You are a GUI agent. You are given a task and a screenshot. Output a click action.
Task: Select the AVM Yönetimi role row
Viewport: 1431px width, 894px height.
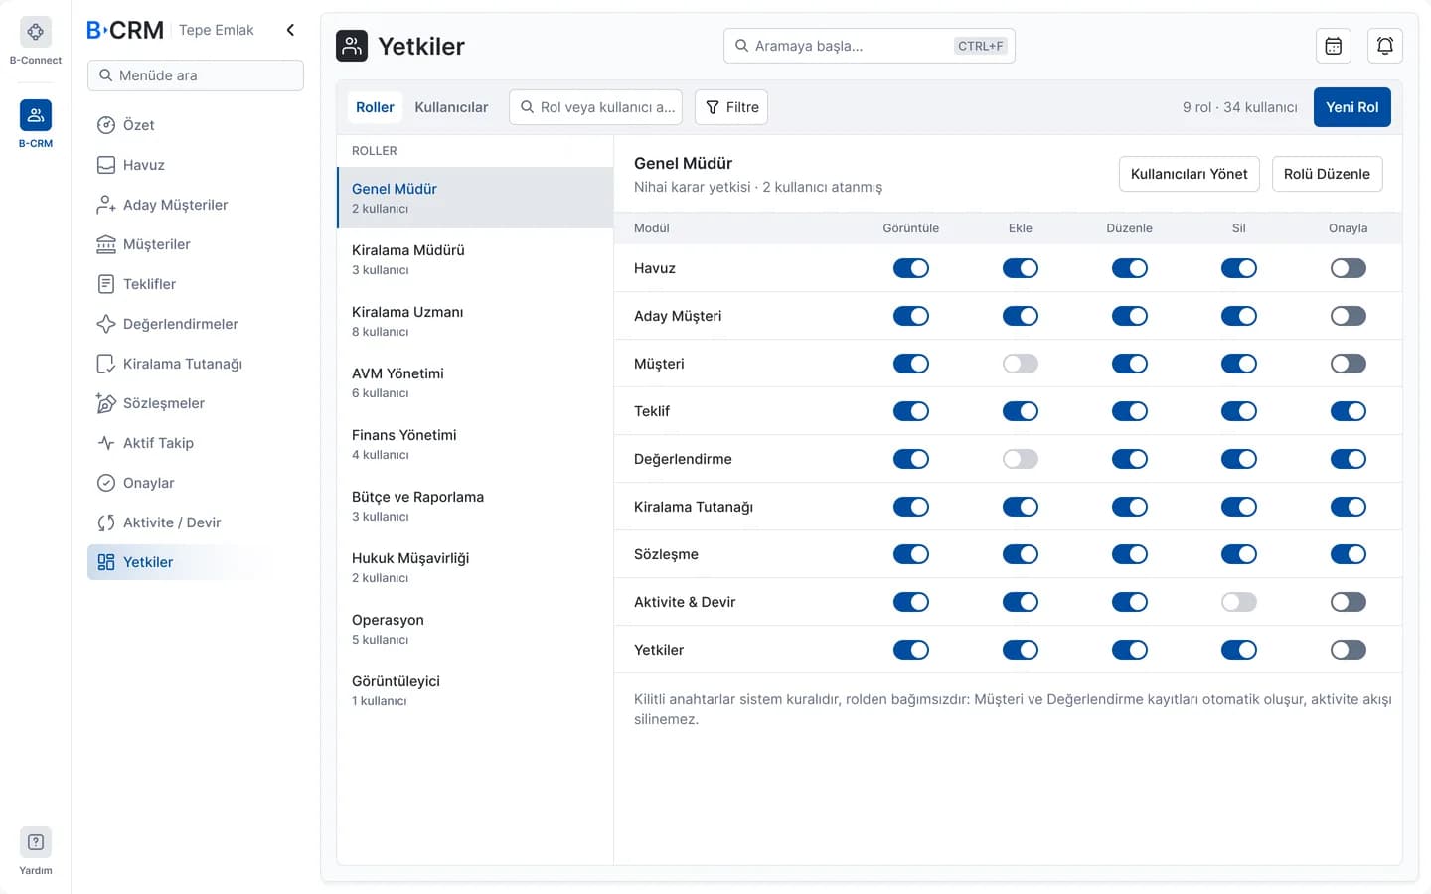(475, 382)
